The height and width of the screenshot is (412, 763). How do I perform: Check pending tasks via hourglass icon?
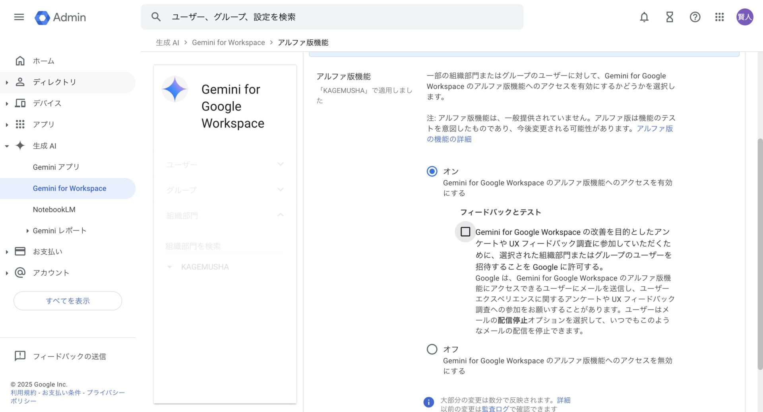tap(669, 17)
